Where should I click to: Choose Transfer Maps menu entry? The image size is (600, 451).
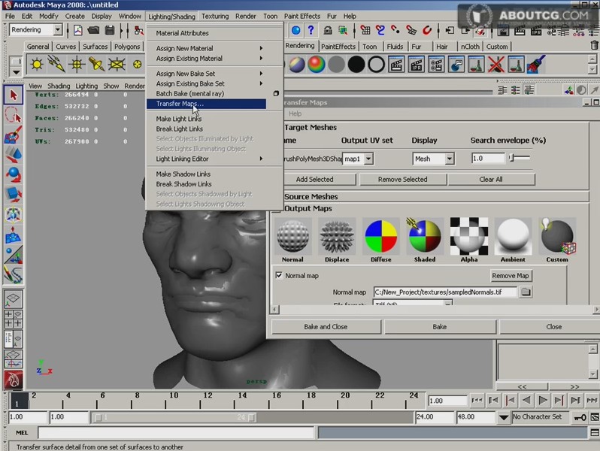coord(206,104)
